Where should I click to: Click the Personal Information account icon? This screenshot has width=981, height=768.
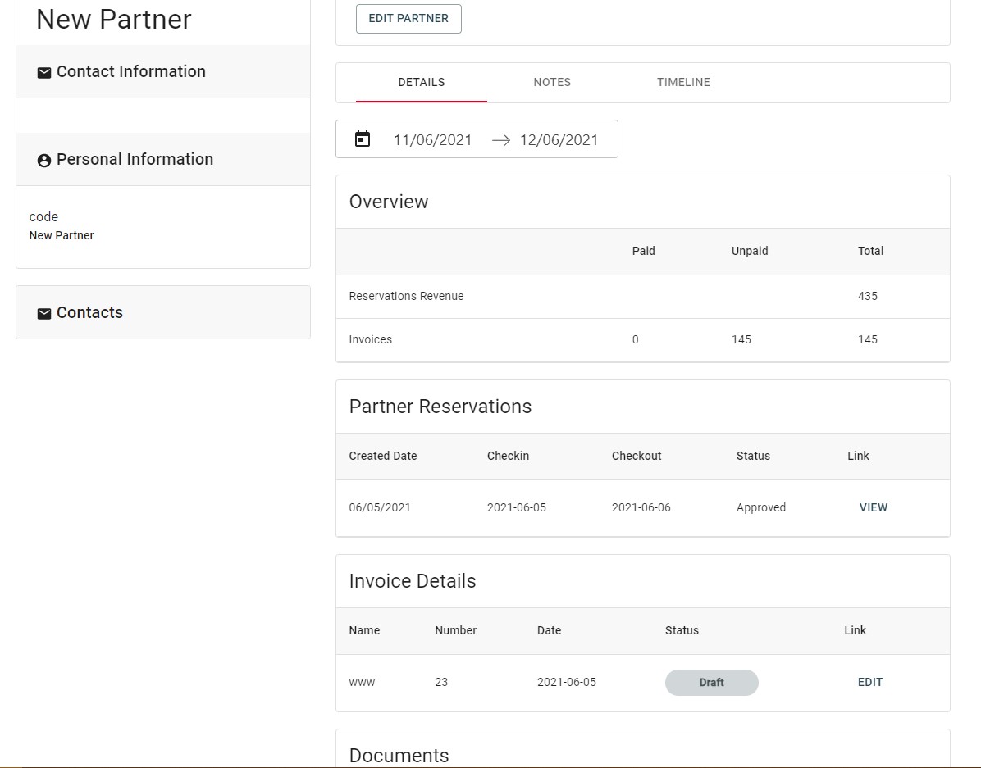[44, 161]
